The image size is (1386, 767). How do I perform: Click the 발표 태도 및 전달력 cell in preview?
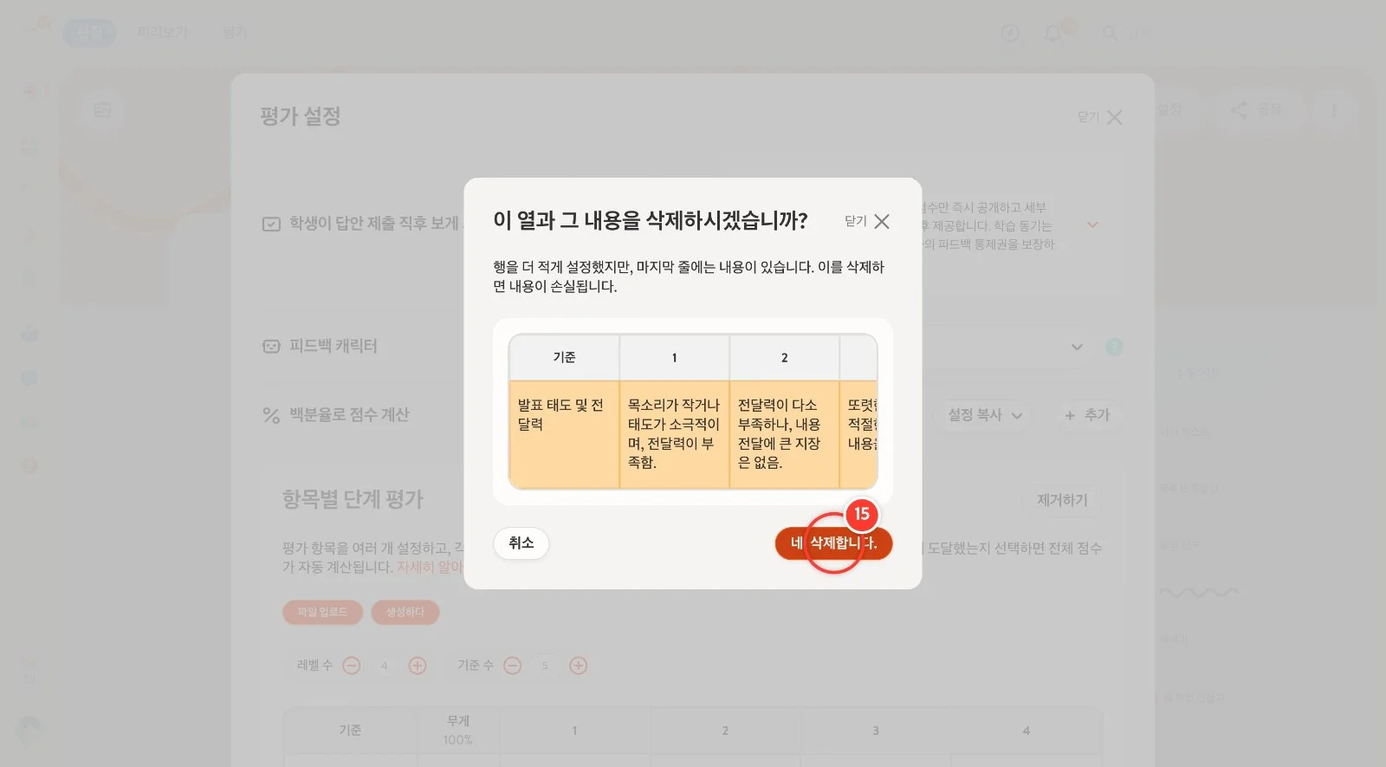click(564, 434)
